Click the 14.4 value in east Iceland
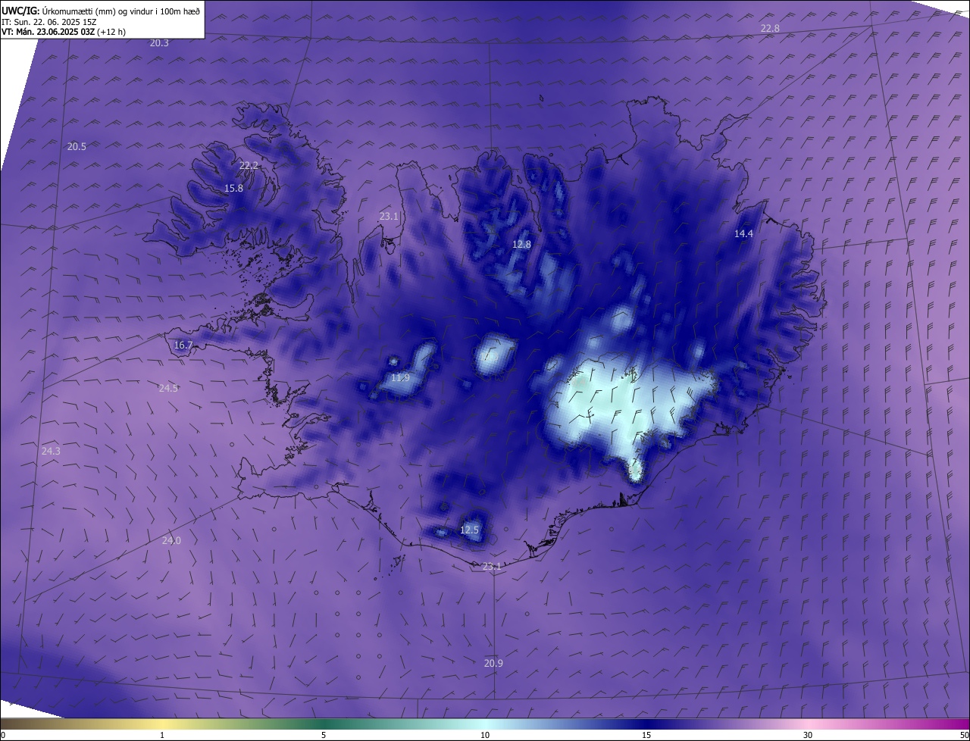Viewport: 970px width, 741px height. 743,234
